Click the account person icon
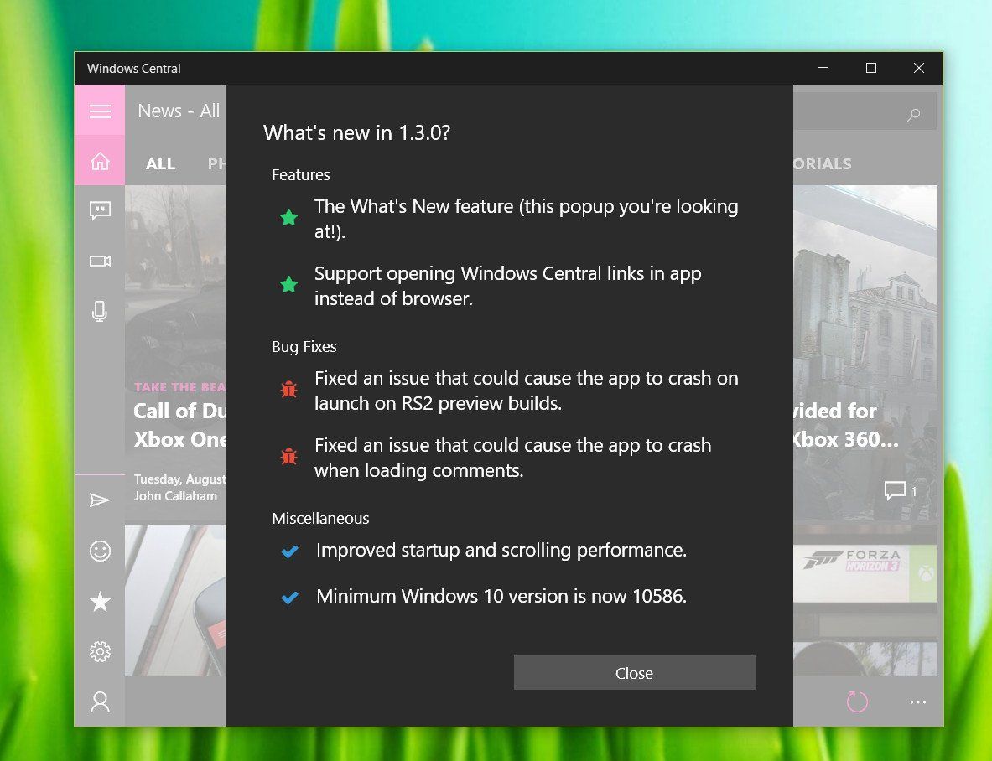 [100, 701]
